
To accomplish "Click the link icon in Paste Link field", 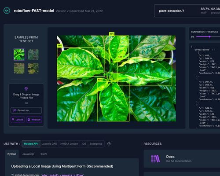I will click(15, 110).
